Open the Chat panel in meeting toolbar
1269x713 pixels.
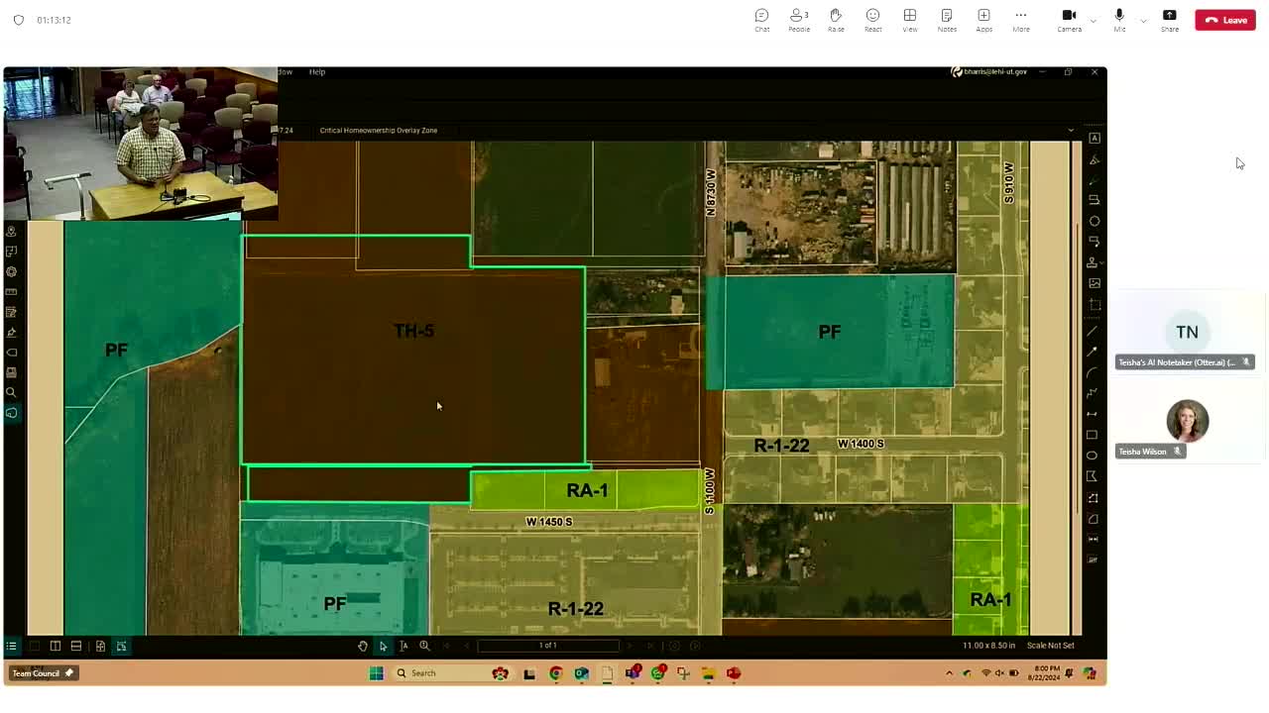tap(761, 20)
